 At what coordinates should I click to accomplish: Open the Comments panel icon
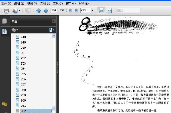click(5, 104)
